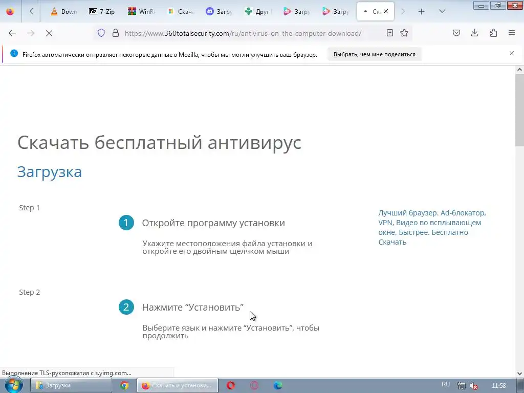Image resolution: width=524 pixels, height=393 pixels.
Task: View site security padlock info
Action: point(116,33)
